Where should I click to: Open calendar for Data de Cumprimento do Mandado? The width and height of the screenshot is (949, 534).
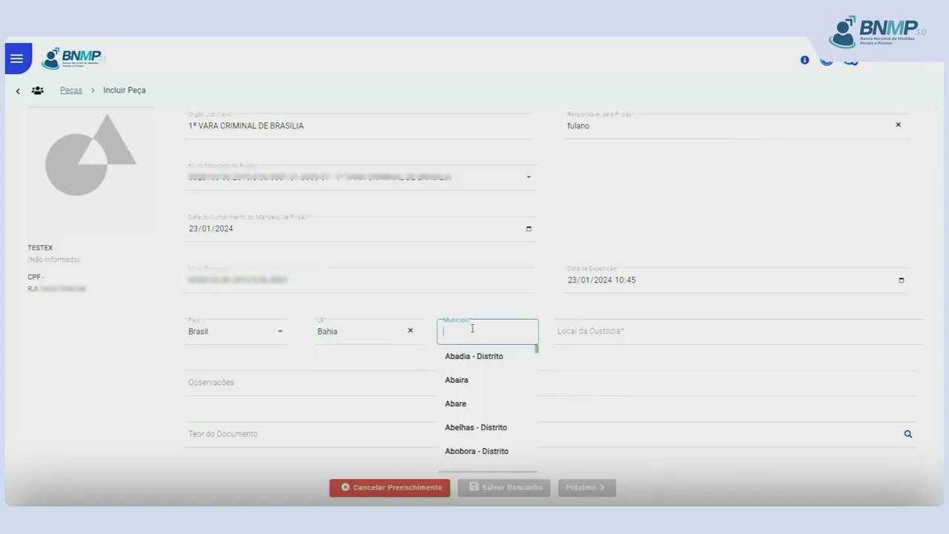(529, 228)
